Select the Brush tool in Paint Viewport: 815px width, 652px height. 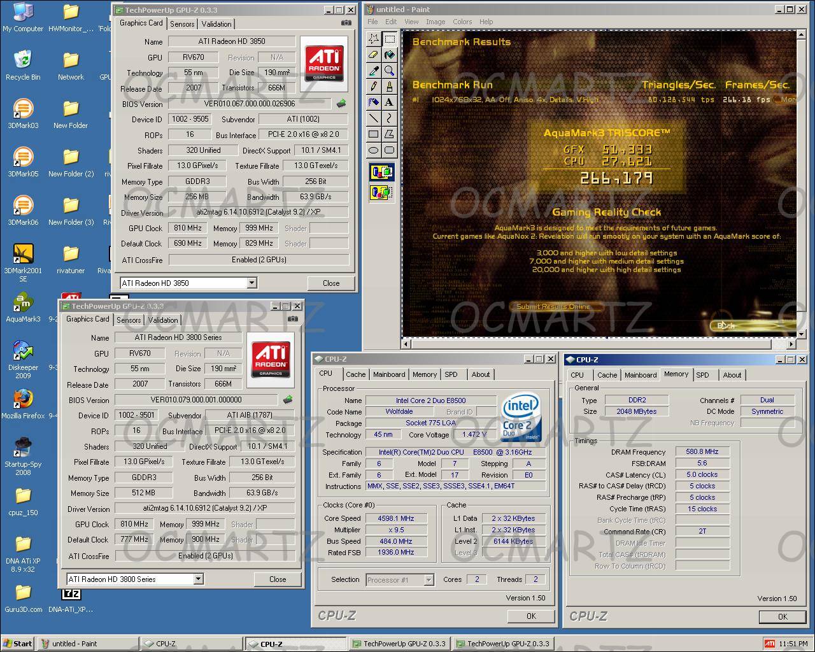click(x=390, y=87)
